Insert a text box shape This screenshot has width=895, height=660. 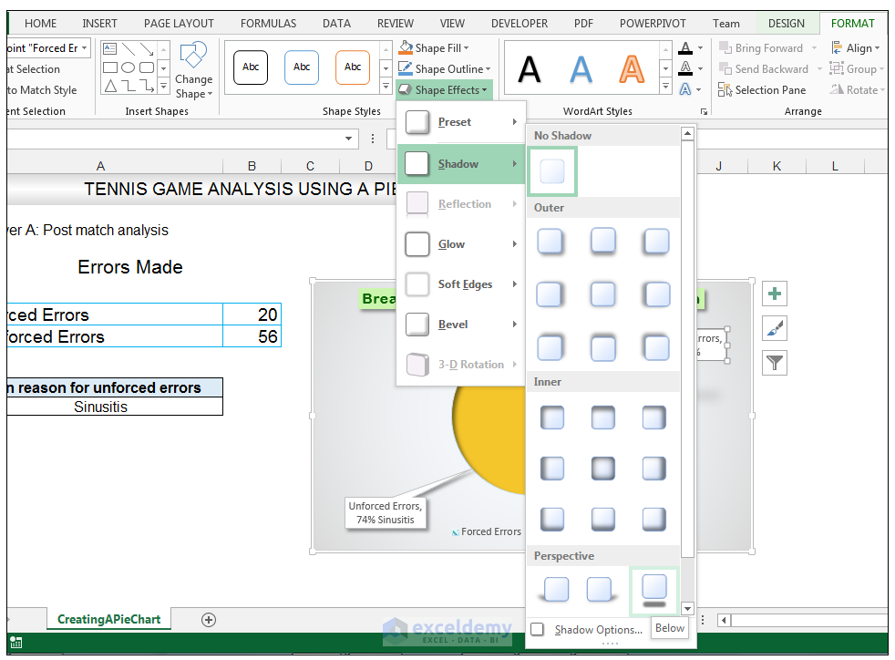point(110,48)
